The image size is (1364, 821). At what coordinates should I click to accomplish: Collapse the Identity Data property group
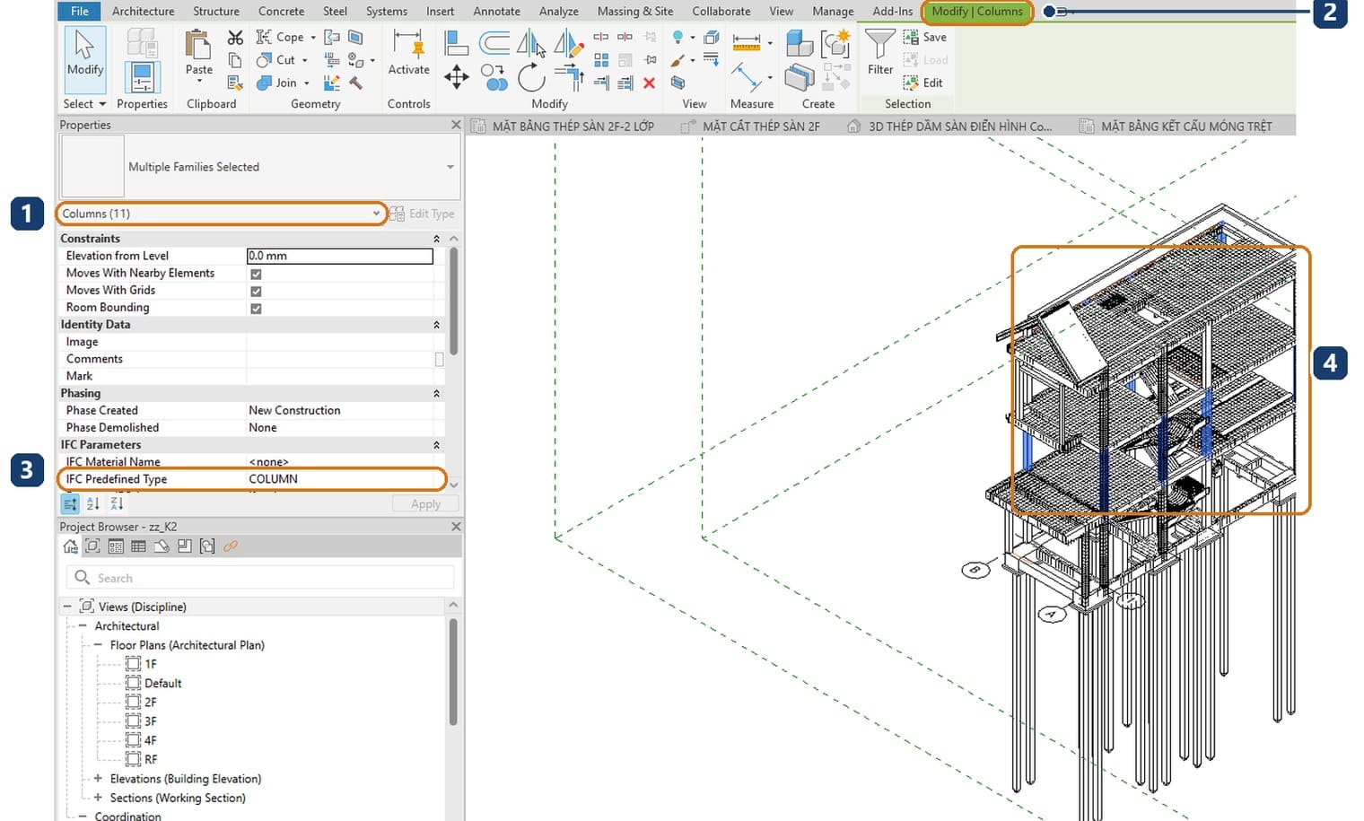(x=436, y=325)
